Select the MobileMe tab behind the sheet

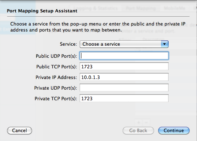point(175,9)
